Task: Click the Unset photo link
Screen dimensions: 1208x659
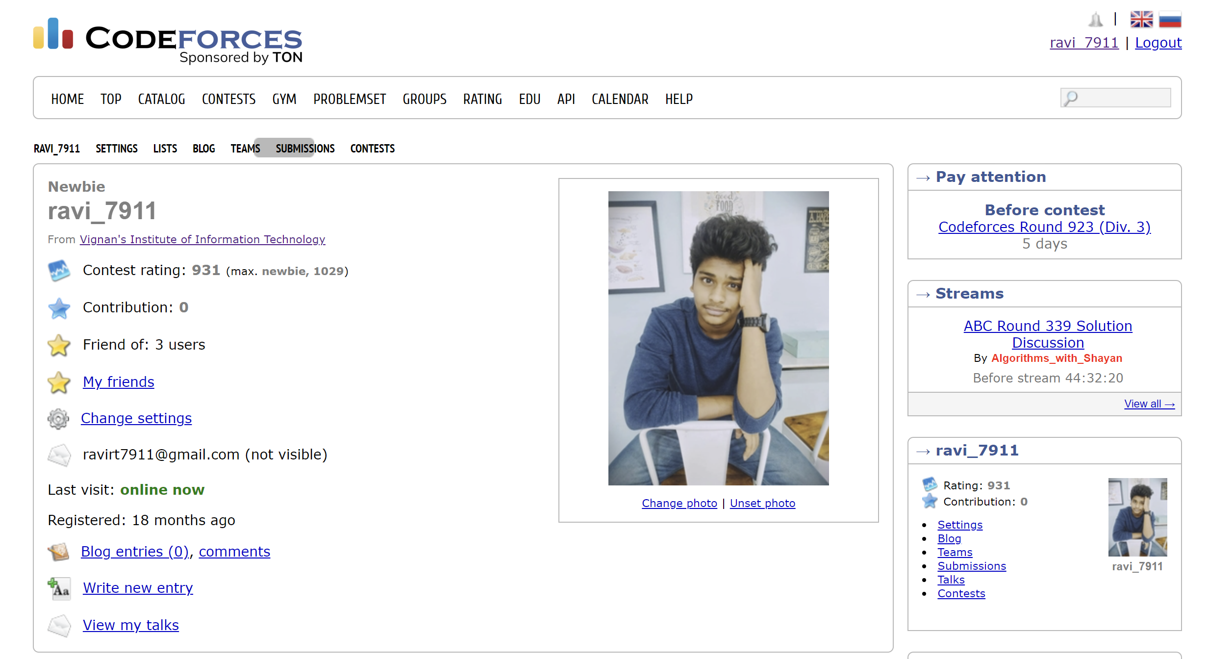Action: (x=762, y=503)
